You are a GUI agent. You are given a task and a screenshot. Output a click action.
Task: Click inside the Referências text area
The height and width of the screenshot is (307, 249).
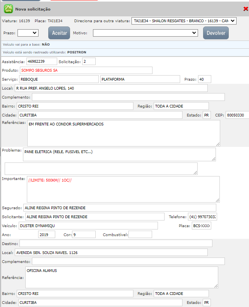pyautogui.click(x=123, y=133)
